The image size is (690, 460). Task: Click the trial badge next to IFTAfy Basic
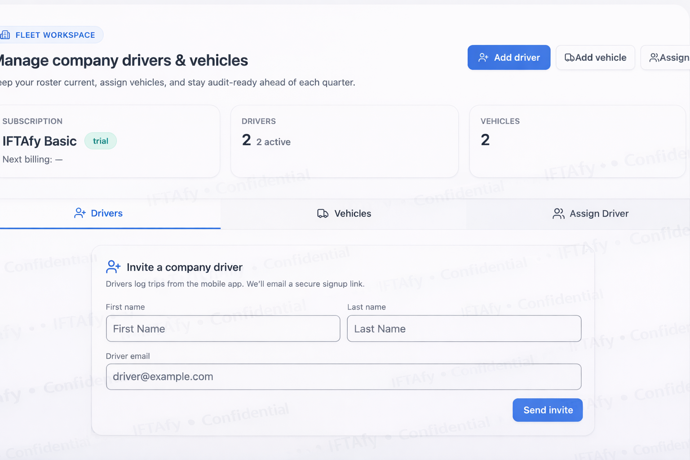click(x=100, y=141)
